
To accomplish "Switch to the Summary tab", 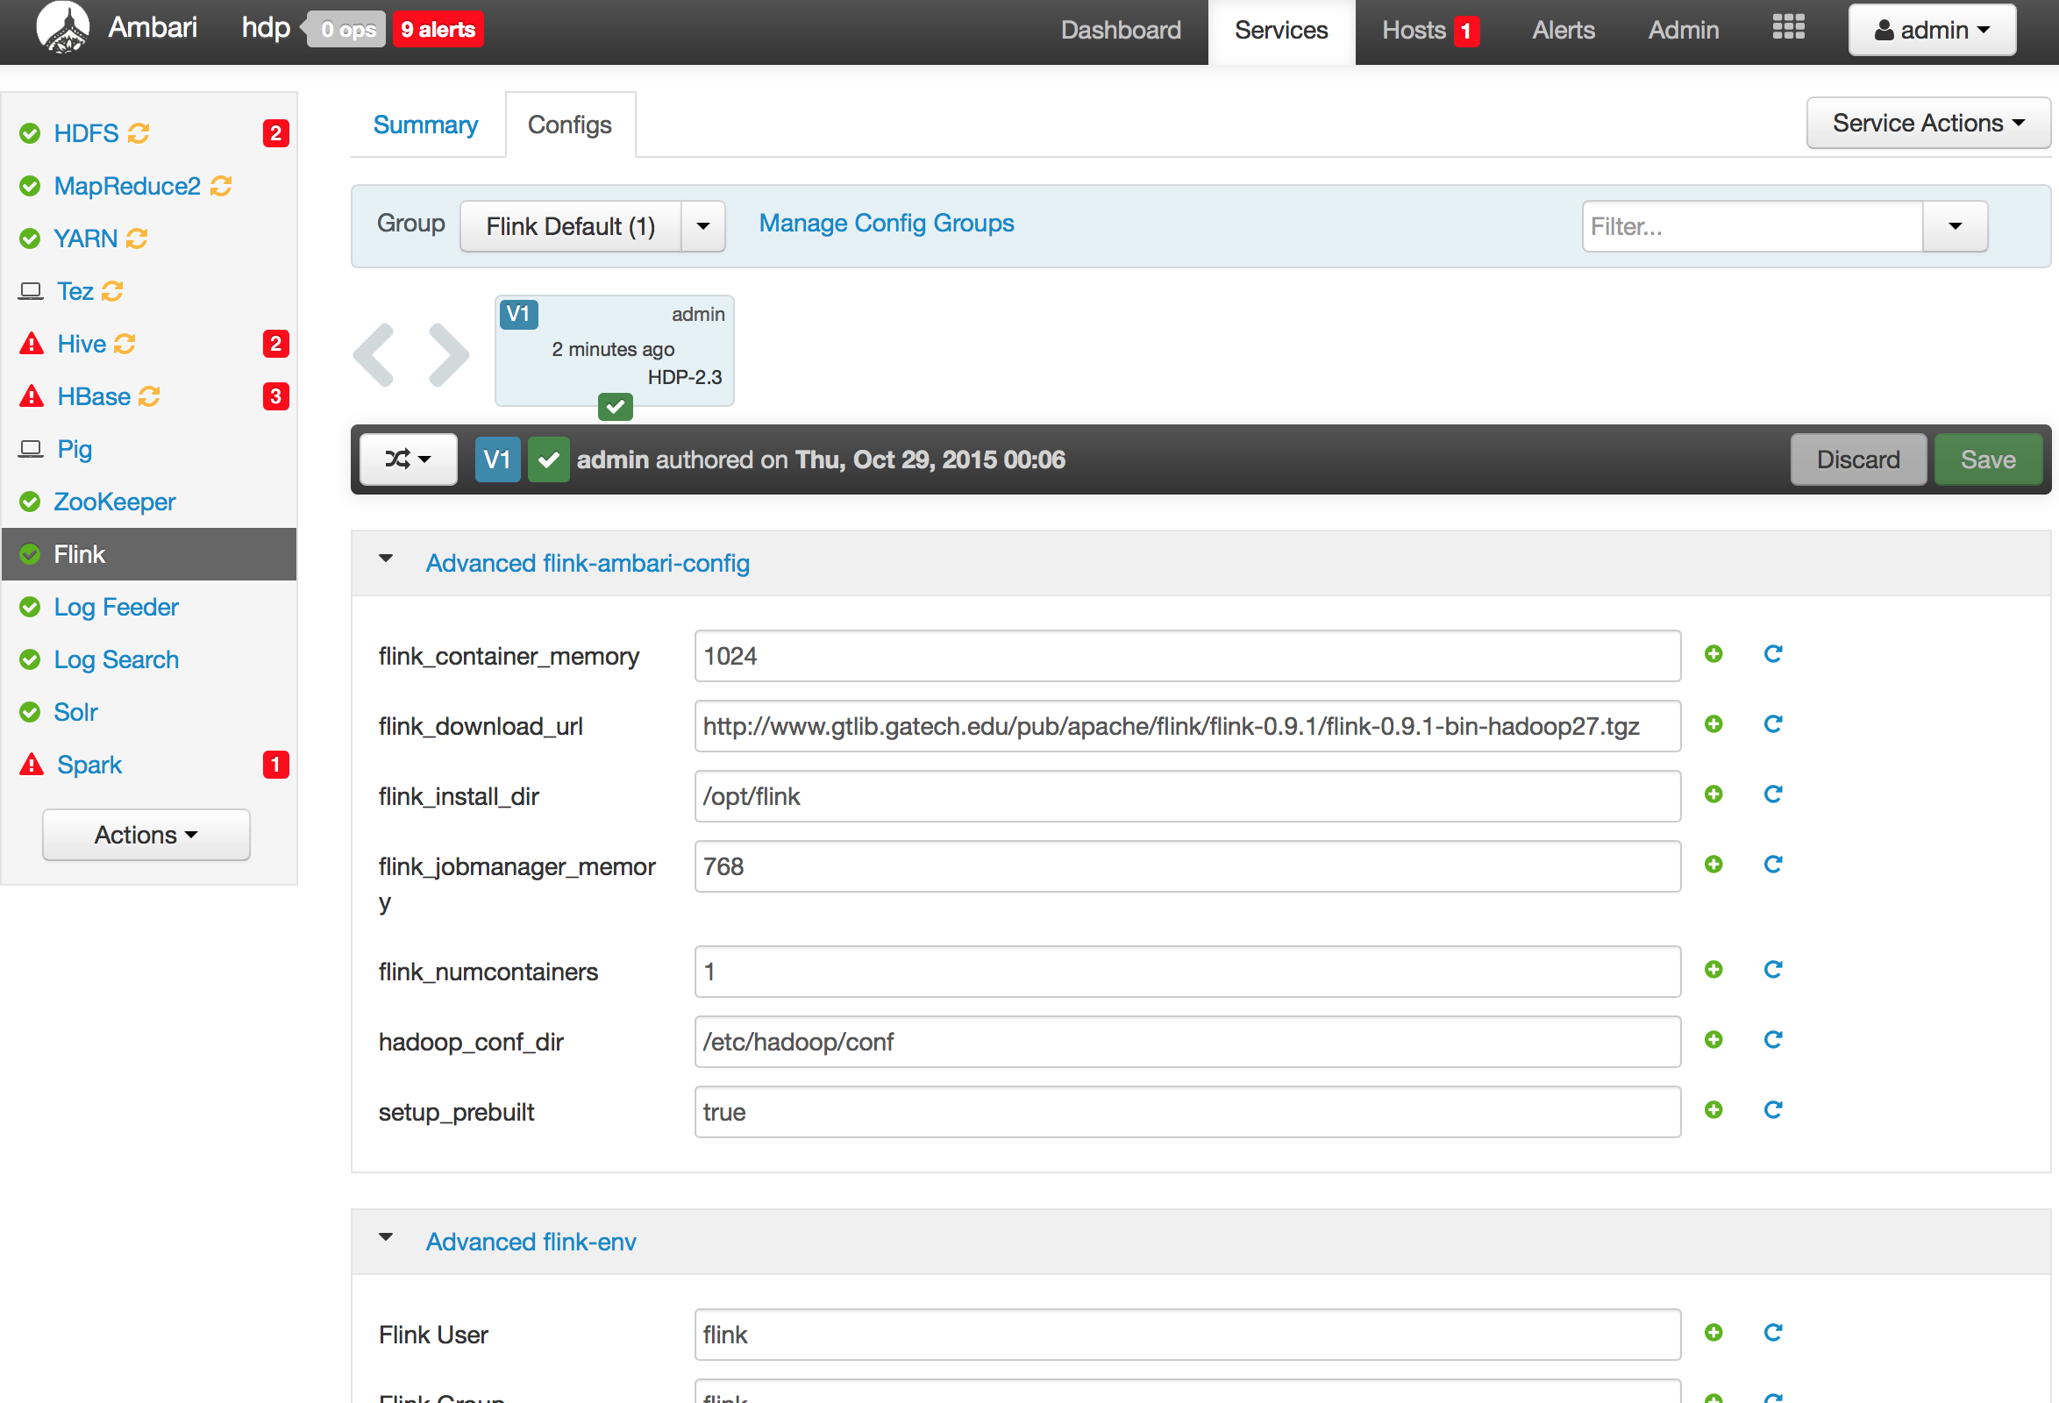I will coord(425,125).
